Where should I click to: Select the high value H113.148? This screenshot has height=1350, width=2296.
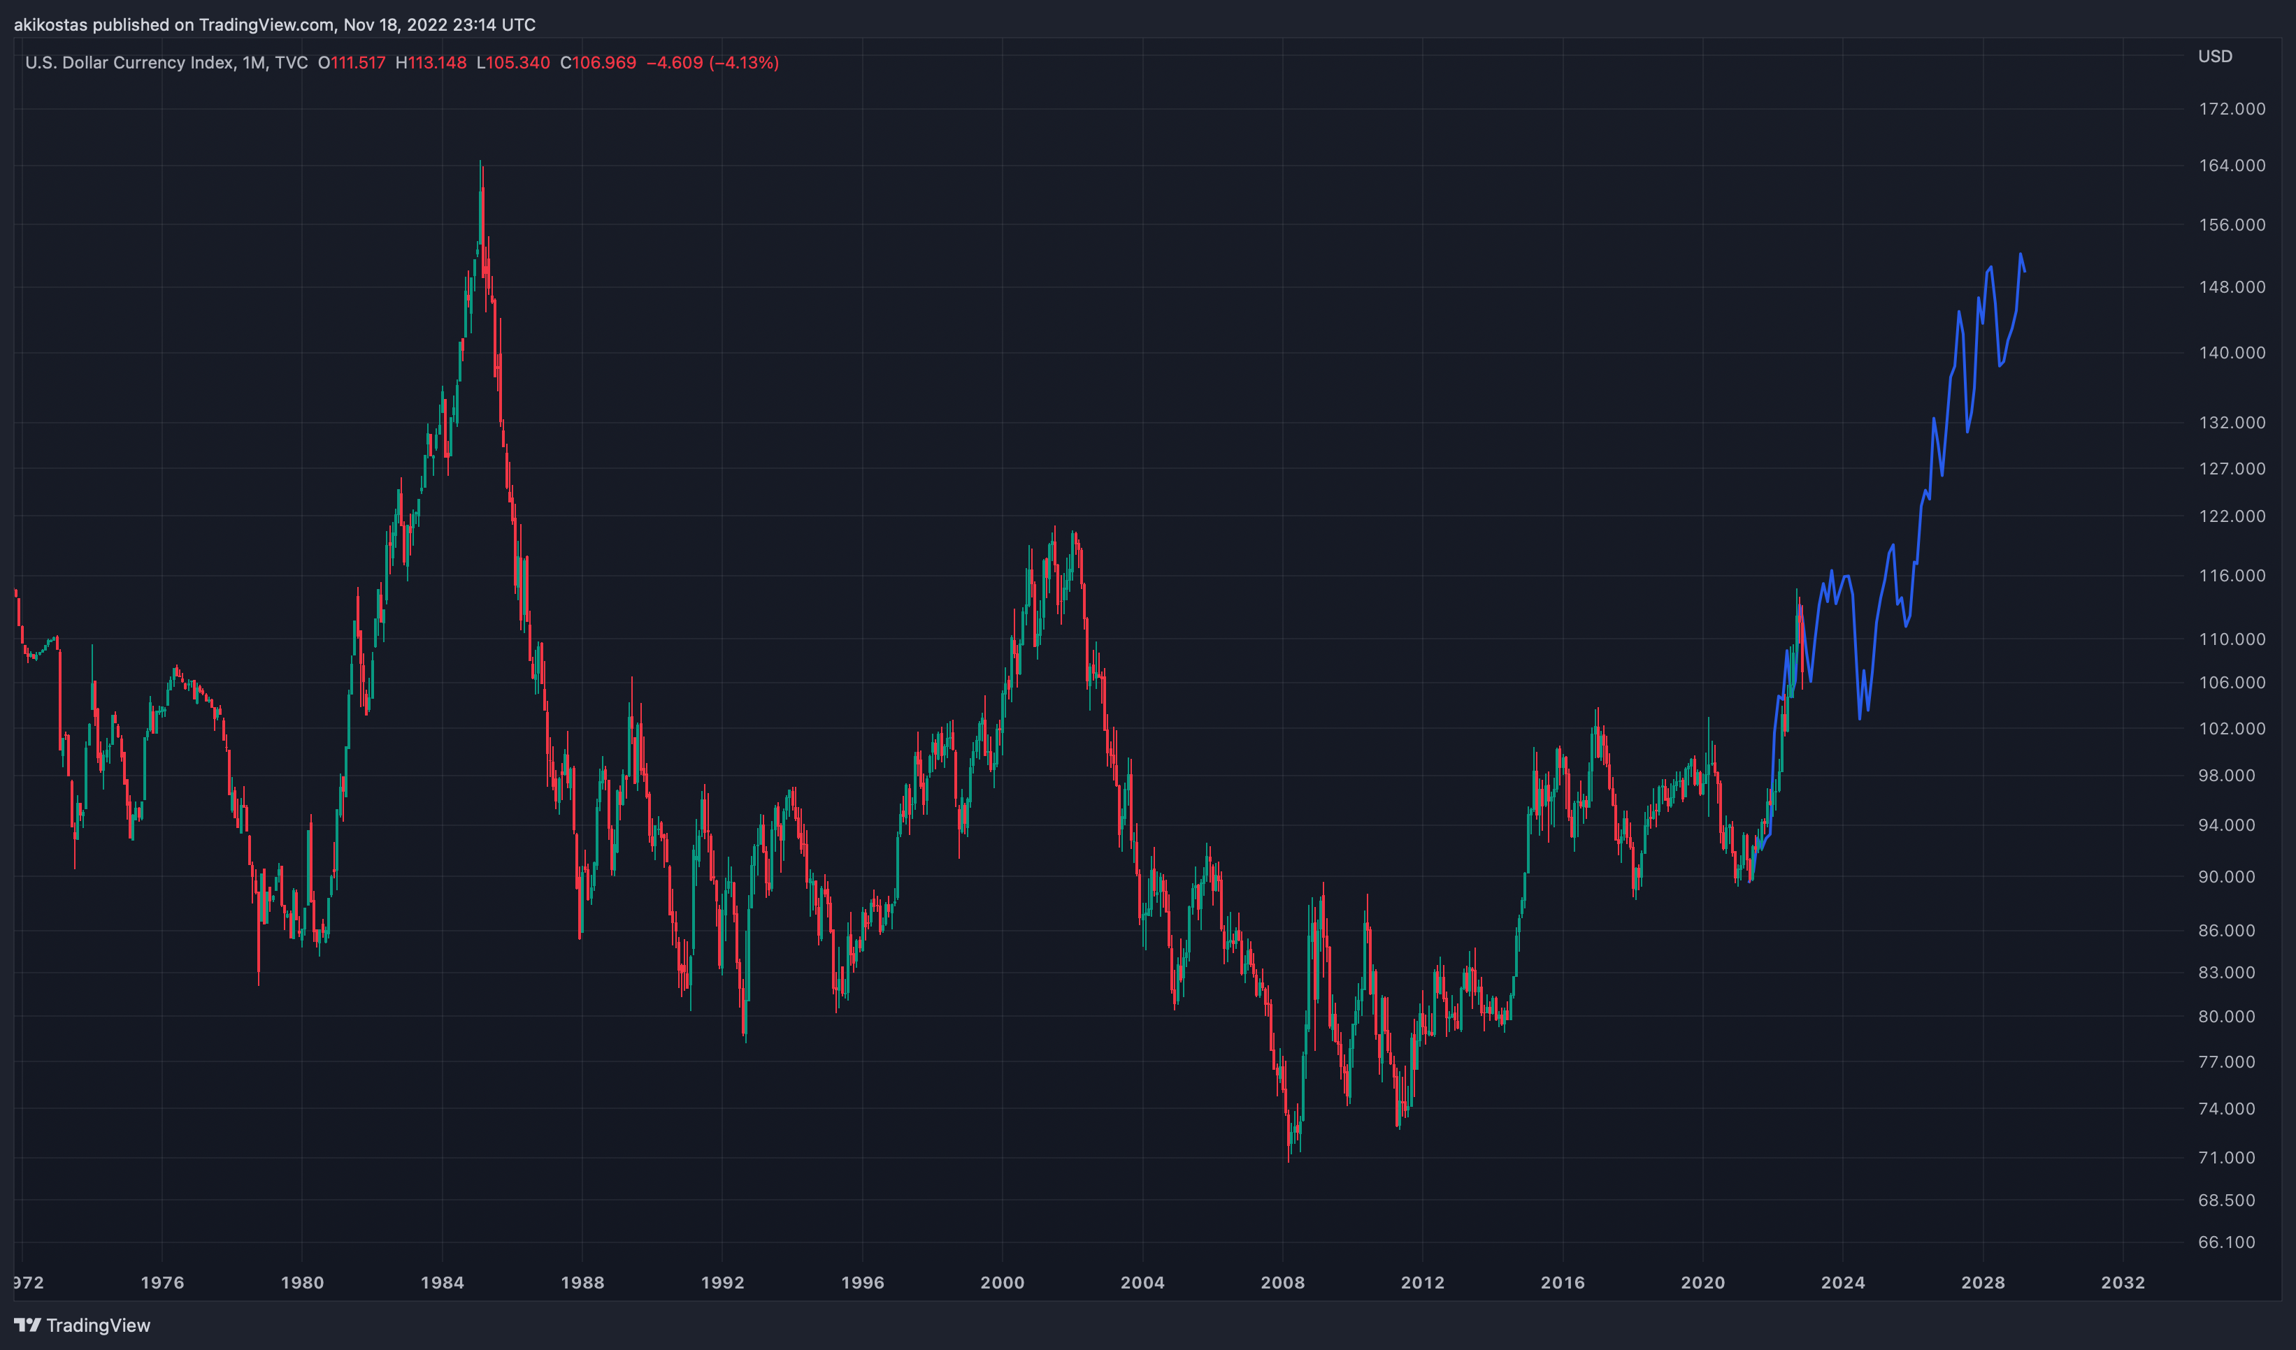pos(431,63)
